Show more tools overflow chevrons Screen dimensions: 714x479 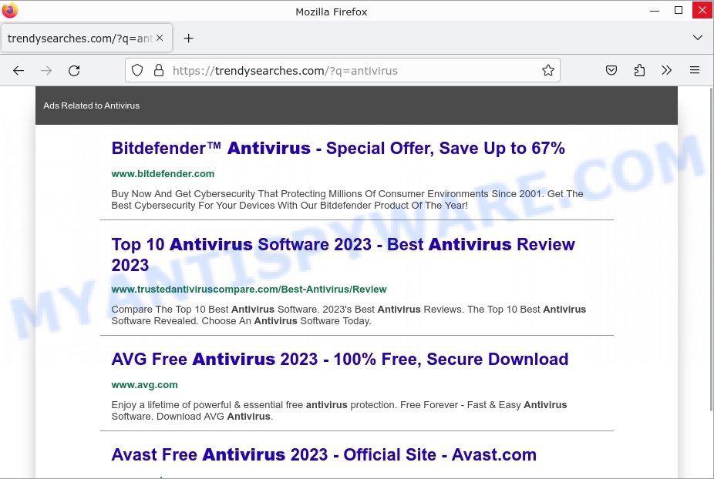tap(667, 70)
